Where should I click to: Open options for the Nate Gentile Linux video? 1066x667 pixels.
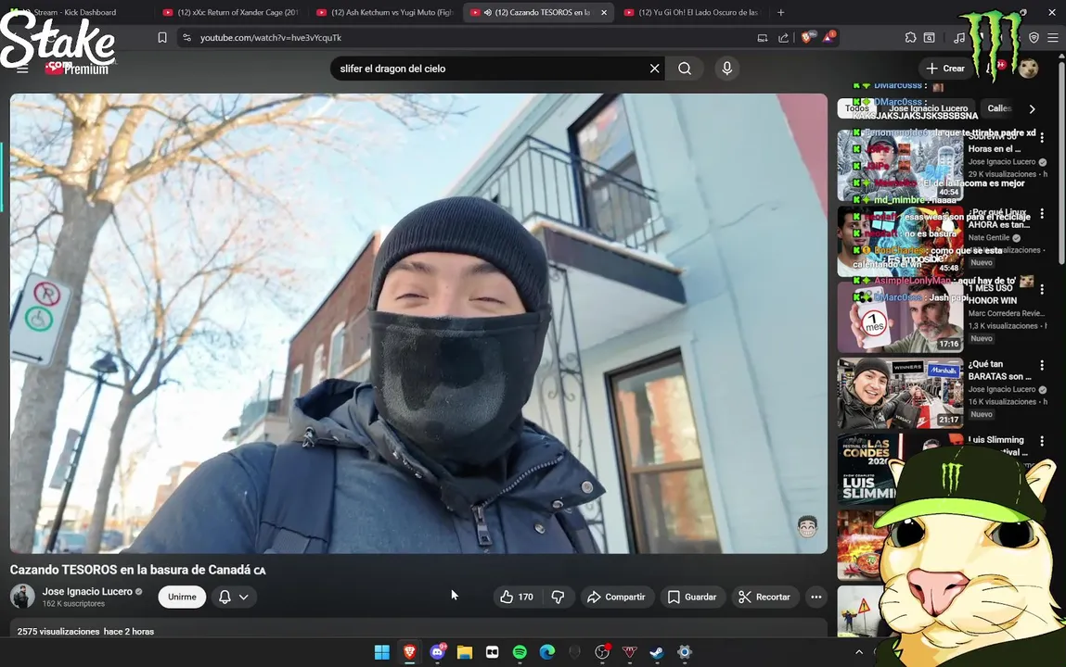click(x=1042, y=214)
